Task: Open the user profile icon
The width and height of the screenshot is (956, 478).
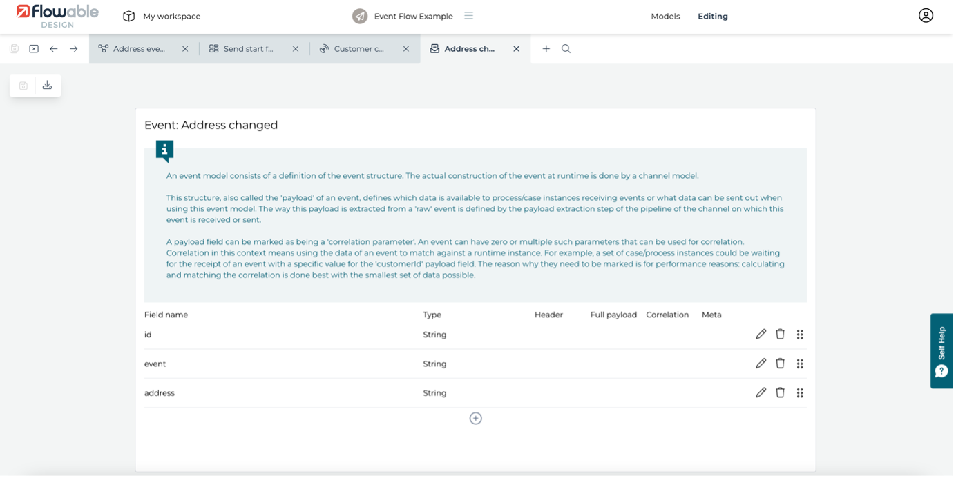Action: click(x=925, y=16)
